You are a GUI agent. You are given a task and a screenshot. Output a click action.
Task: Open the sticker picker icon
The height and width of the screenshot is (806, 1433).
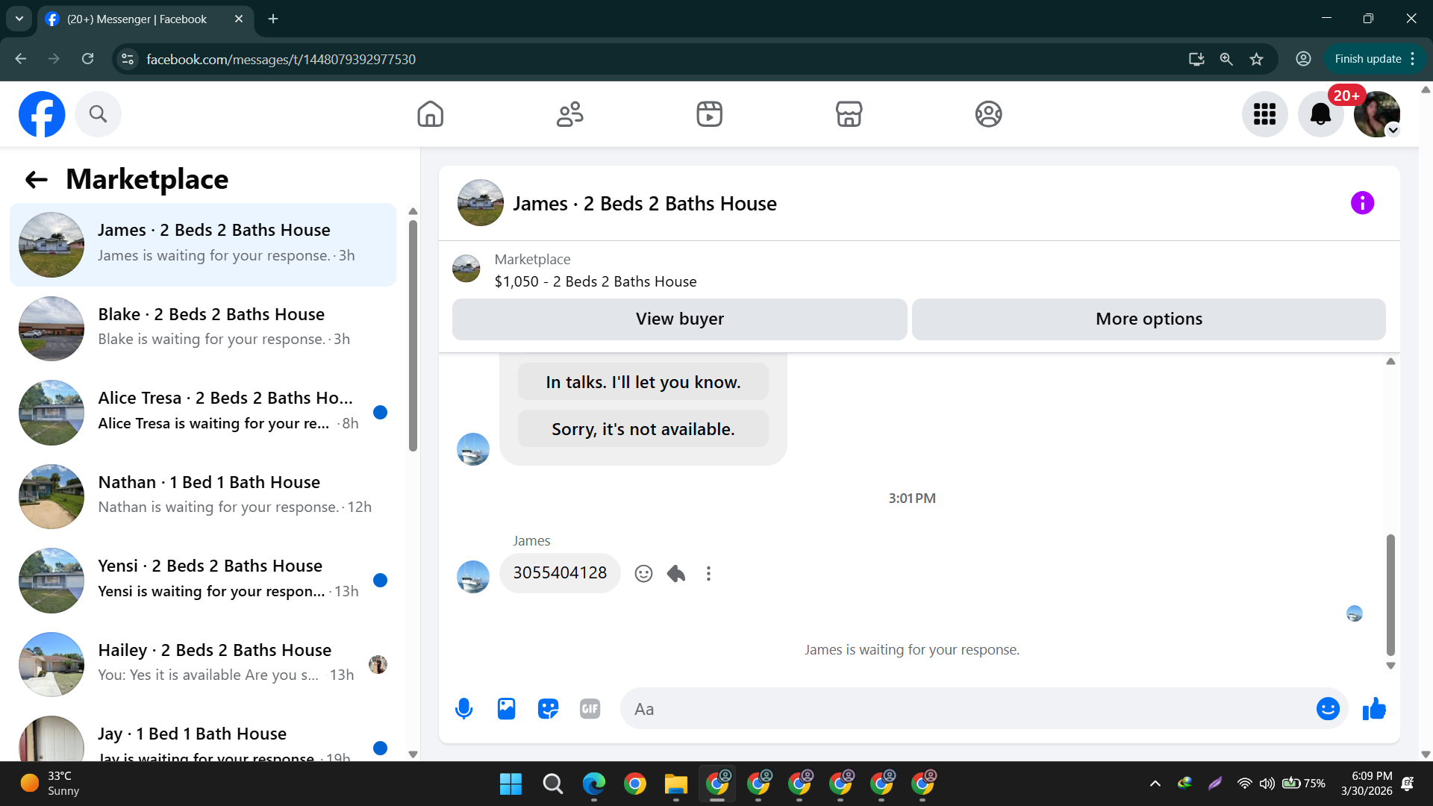(548, 708)
